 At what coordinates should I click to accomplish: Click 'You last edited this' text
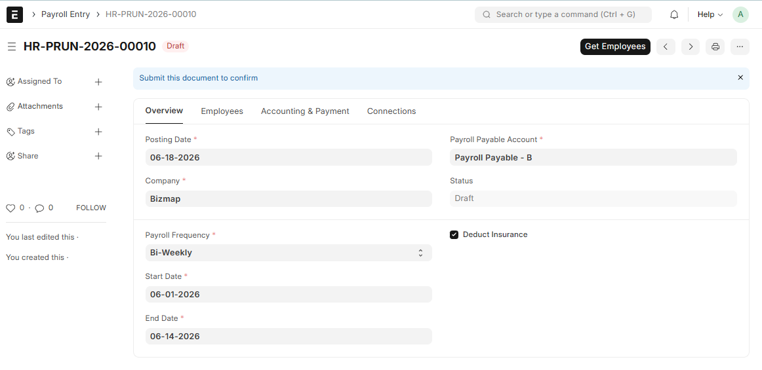tap(41, 237)
